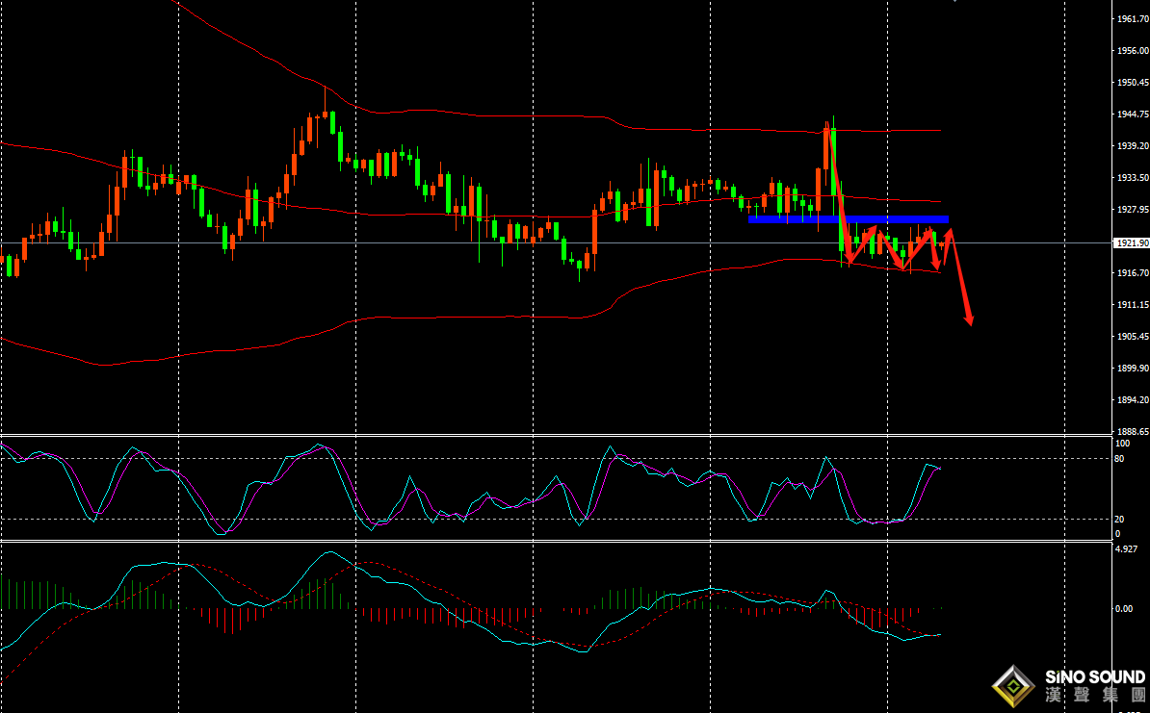Select the blue horizontal resistance zone rectangle
1150x713 pixels.
(848, 219)
